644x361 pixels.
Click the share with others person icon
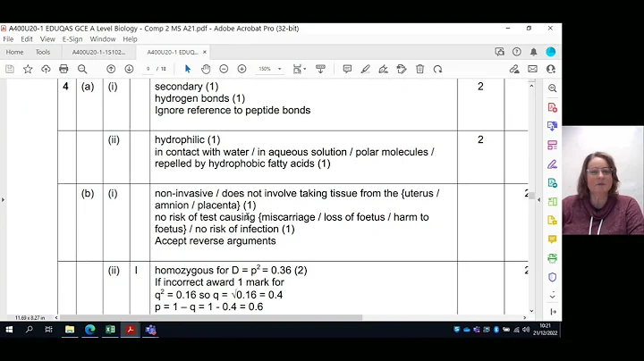(x=551, y=69)
